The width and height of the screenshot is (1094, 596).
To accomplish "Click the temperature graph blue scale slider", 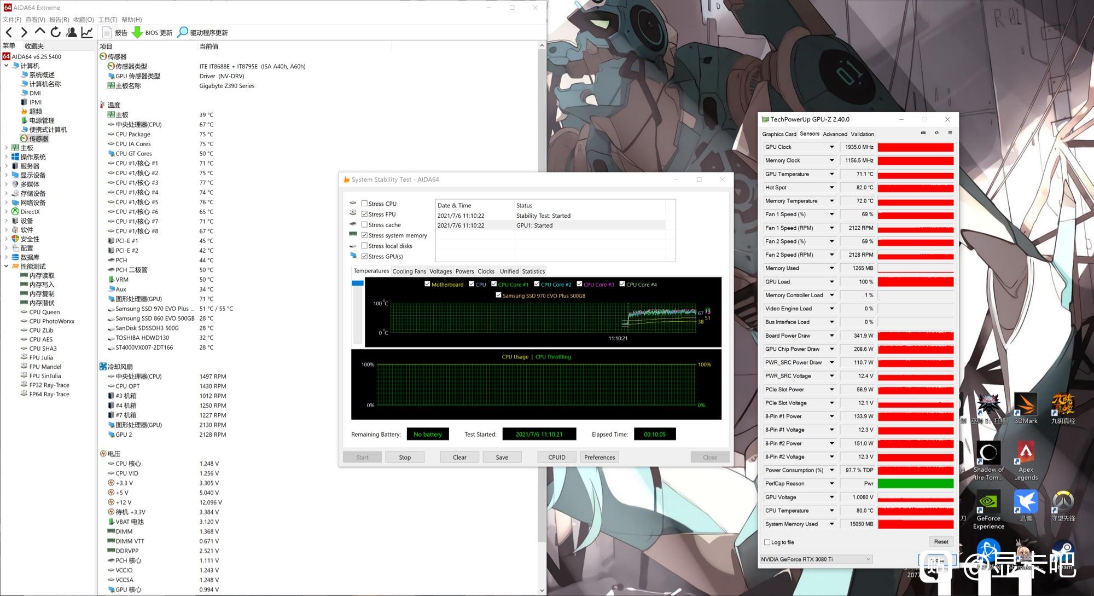I will 358,283.
